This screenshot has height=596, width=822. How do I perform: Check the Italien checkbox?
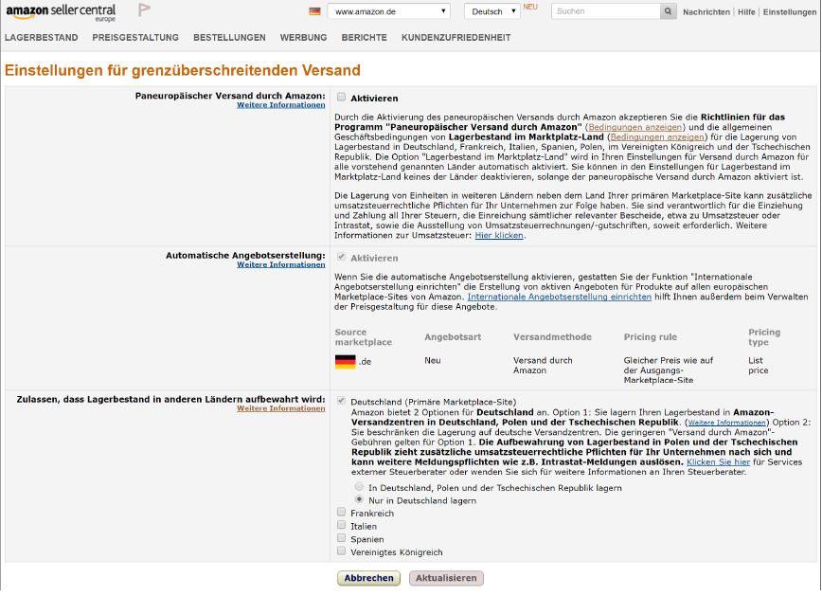coord(341,525)
